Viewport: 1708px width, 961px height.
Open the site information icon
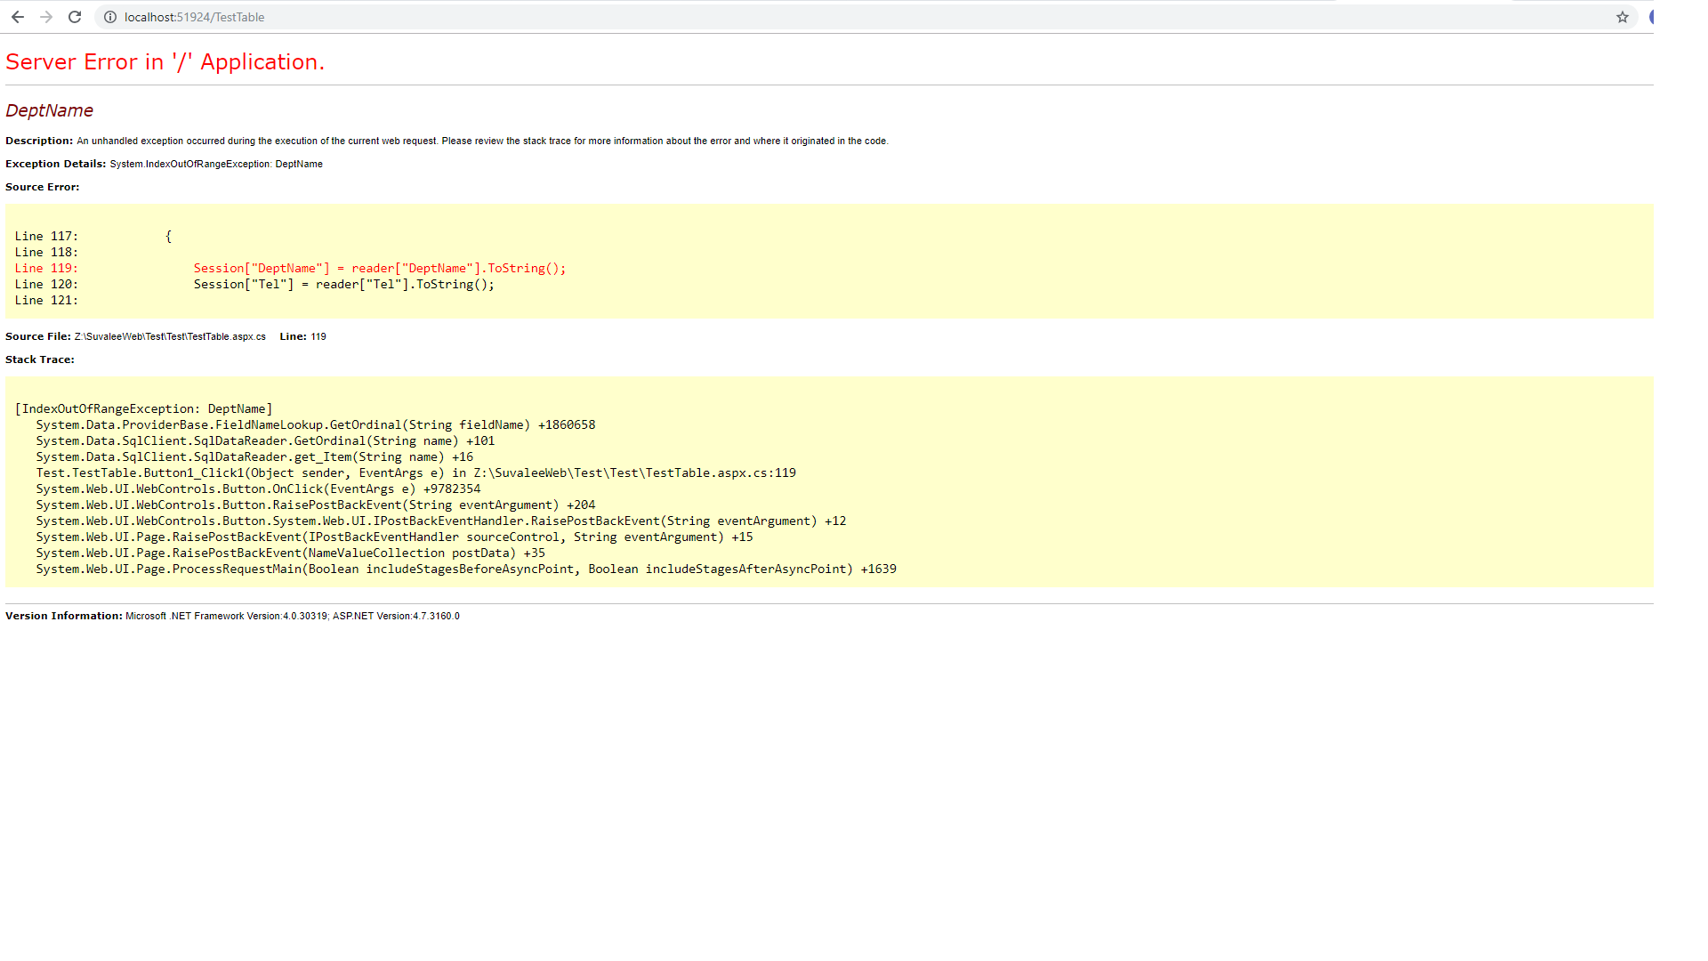(x=110, y=17)
